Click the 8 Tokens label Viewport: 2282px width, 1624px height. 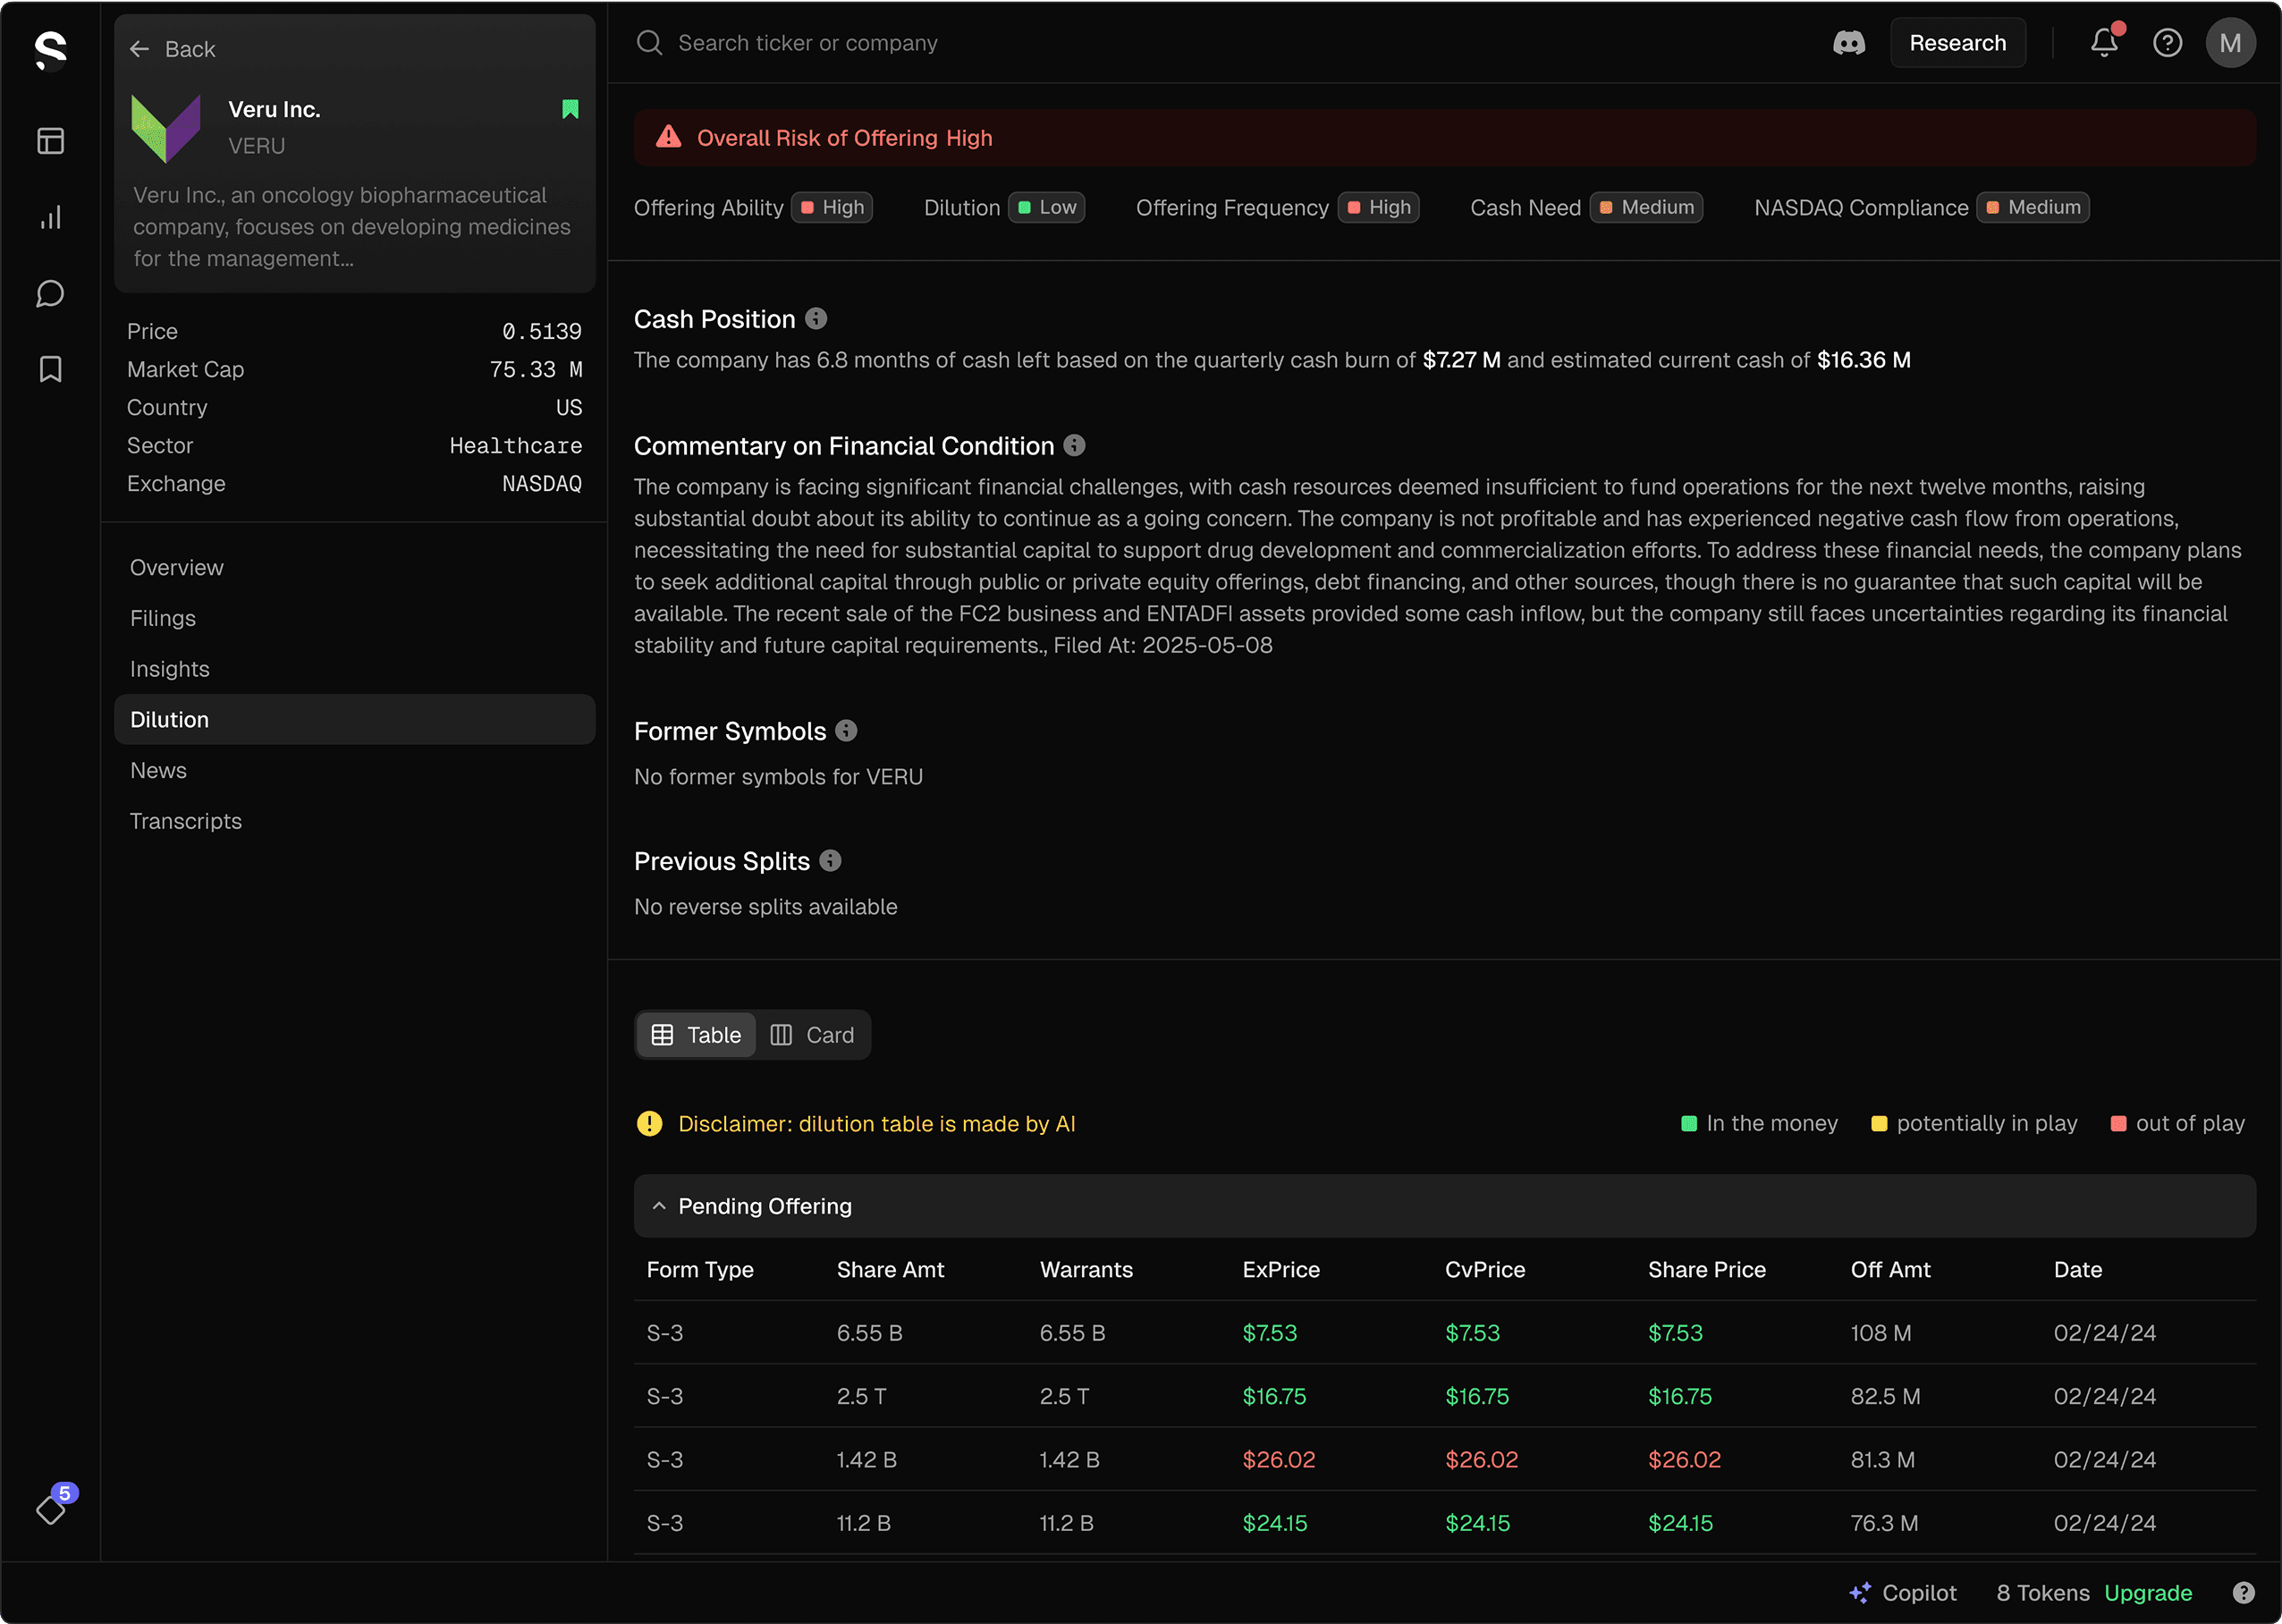tap(2043, 1593)
